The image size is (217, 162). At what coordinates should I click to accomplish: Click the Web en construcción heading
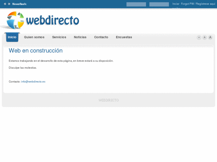click(x=36, y=51)
